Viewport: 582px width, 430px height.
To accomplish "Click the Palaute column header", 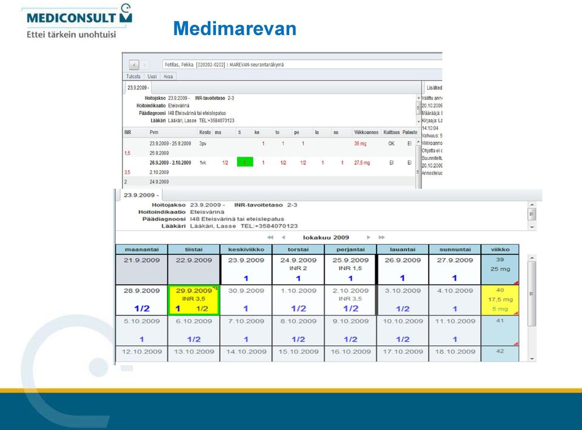I will point(410,133).
